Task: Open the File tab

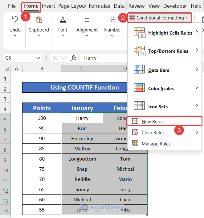Action: [12, 6]
